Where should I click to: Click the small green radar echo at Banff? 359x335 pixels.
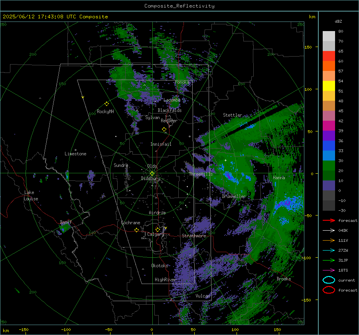(x=65, y=228)
